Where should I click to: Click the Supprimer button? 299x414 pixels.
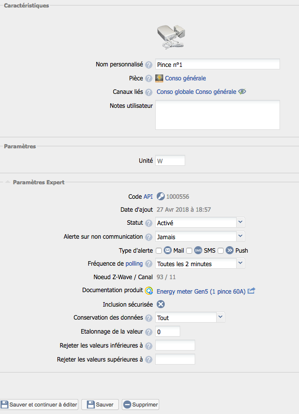(140, 405)
